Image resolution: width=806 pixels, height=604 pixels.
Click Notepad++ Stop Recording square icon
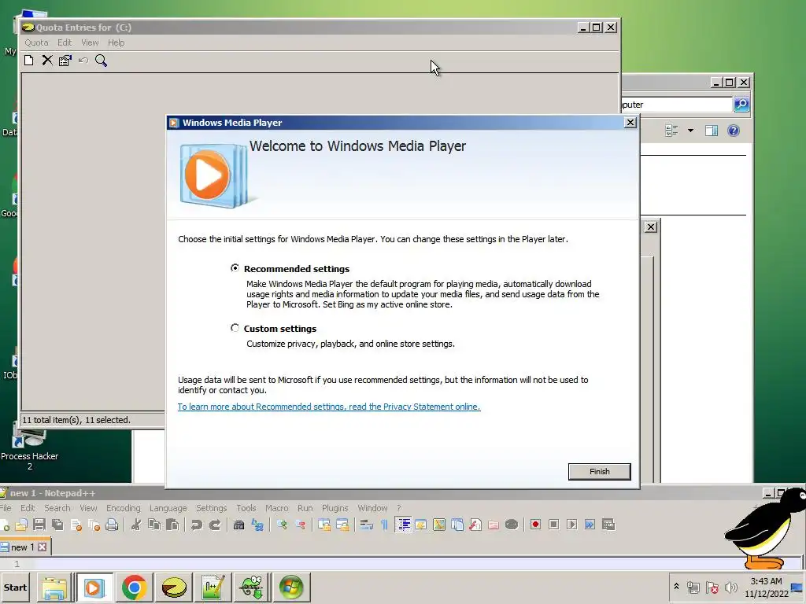tap(553, 525)
